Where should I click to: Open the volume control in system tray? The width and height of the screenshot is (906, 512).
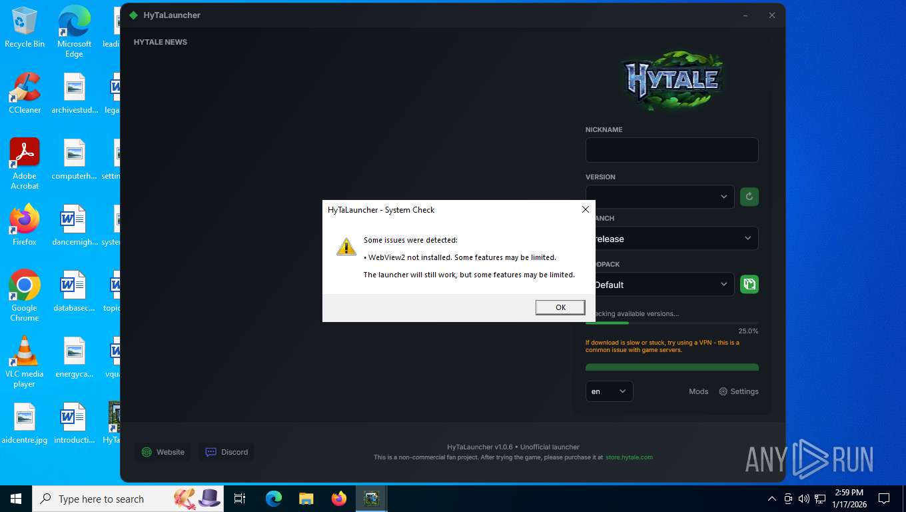point(804,499)
